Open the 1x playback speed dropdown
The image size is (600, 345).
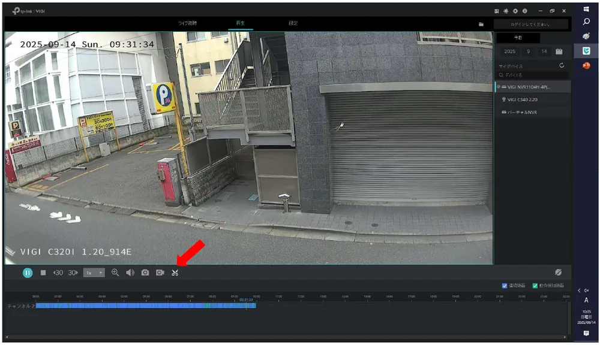(94, 273)
